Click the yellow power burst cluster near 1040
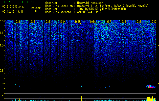The image size is (159, 101). pyautogui.click(x=150, y=98)
